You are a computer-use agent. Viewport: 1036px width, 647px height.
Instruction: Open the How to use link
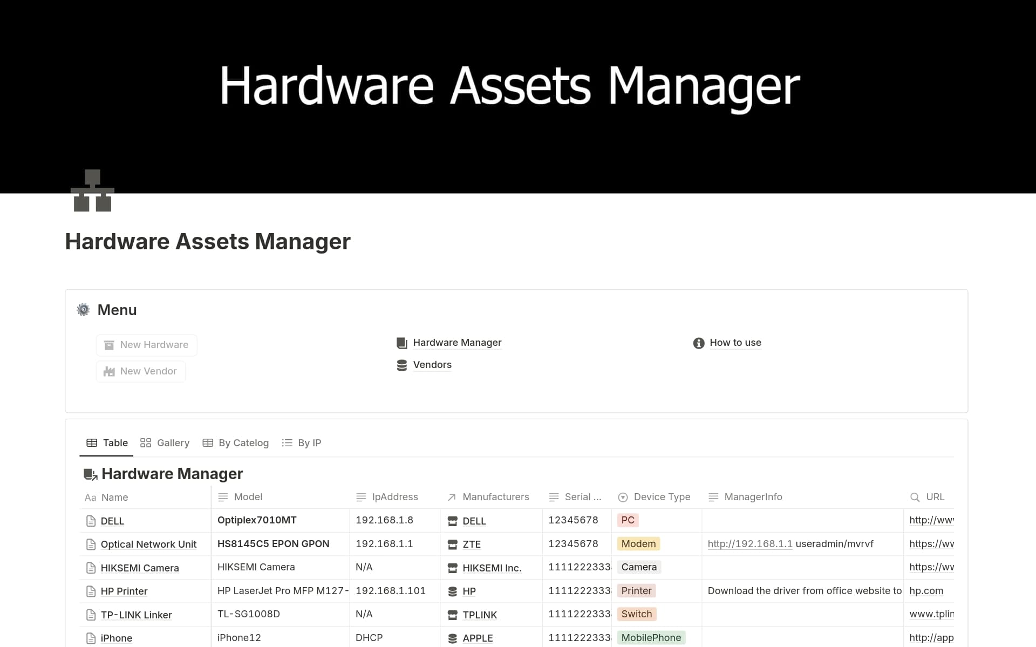click(x=735, y=343)
